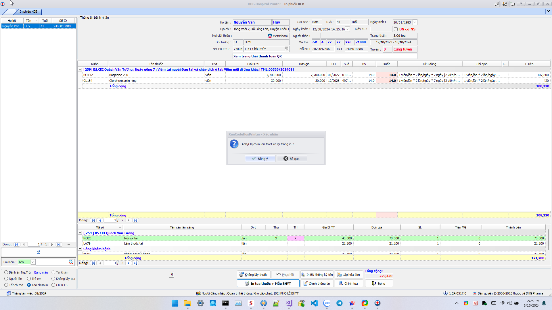Click the pink TH cell of Nội soi tai
The width and height of the screenshot is (552, 310).
click(295, 238)
